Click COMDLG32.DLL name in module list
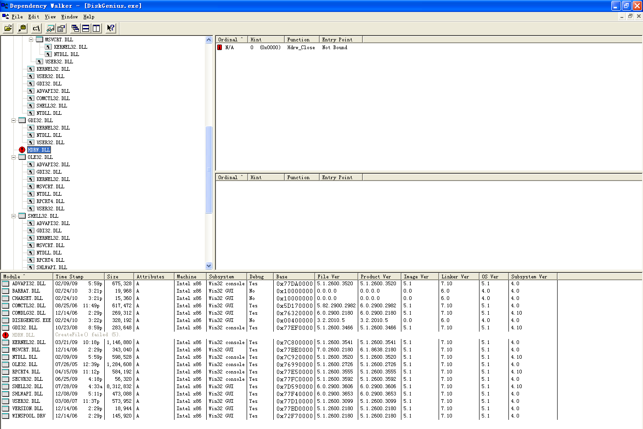The width and height of the screenshot is (643, 429). (x=28, y=313)
